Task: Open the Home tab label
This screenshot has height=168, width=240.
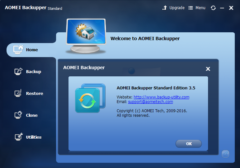Action: [x=32, y=50]
